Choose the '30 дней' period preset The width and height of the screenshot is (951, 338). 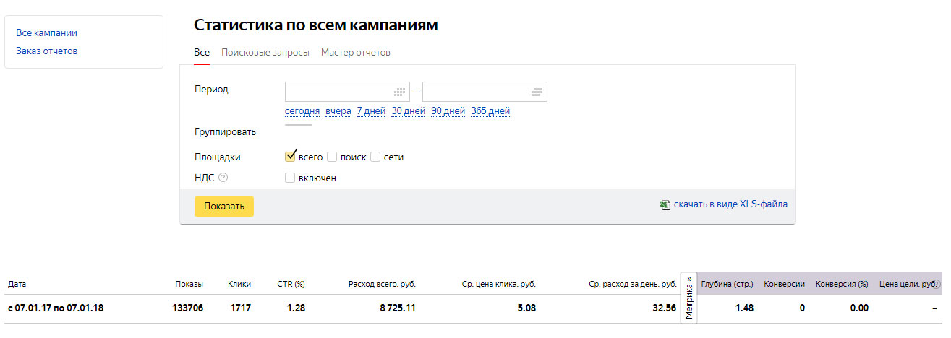409,111
